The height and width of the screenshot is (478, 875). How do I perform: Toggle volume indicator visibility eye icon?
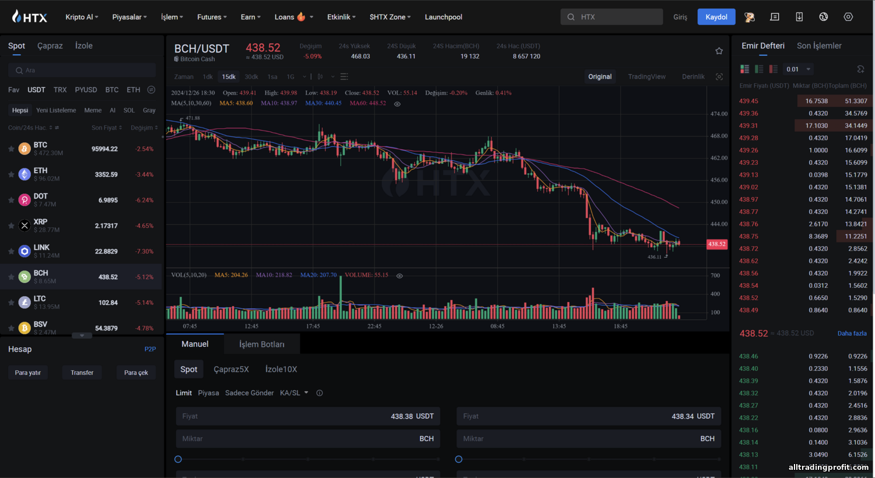coord(400,276)
